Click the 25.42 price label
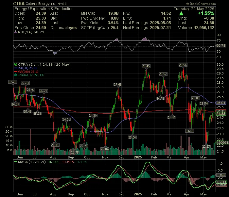The width and height of the screenshot is (229, 197). (27, 111)
